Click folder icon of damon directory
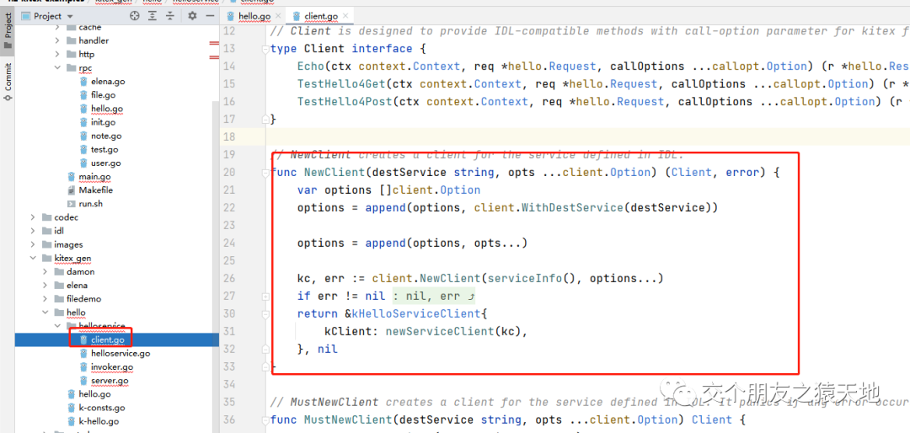This screenshot has width=910, height=433. pos(59,271)
